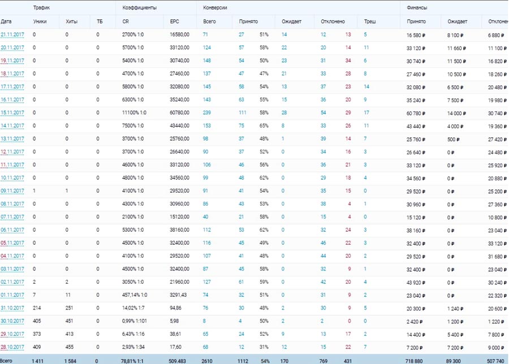Click accepted finance 38 160 ₽
Screen dimensions: 509x364
(416, 231)
